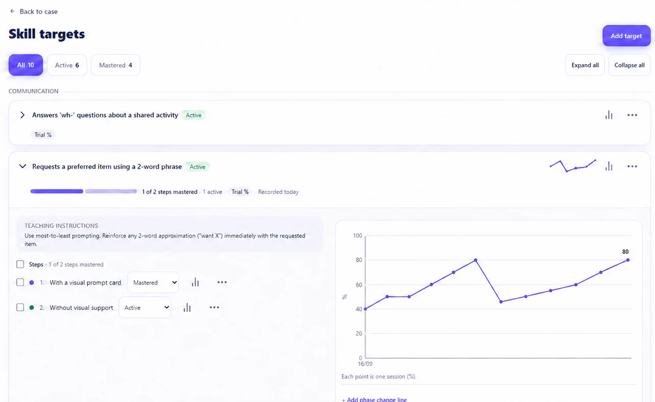This screenshot has width=655, height=402.
Task: Click the COMMUNICATION section label
Action: 34,91
